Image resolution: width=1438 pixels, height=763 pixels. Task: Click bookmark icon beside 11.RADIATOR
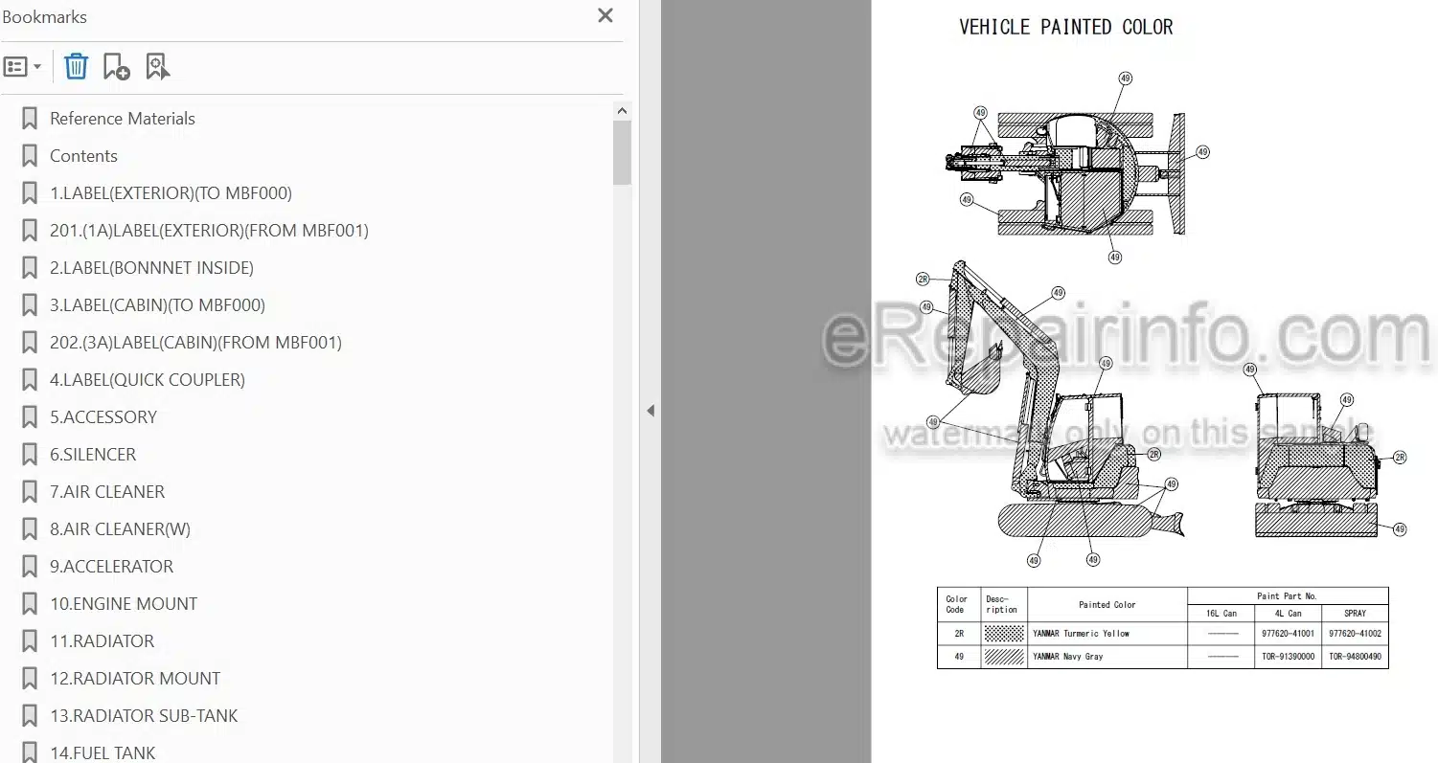coord(30,641)
